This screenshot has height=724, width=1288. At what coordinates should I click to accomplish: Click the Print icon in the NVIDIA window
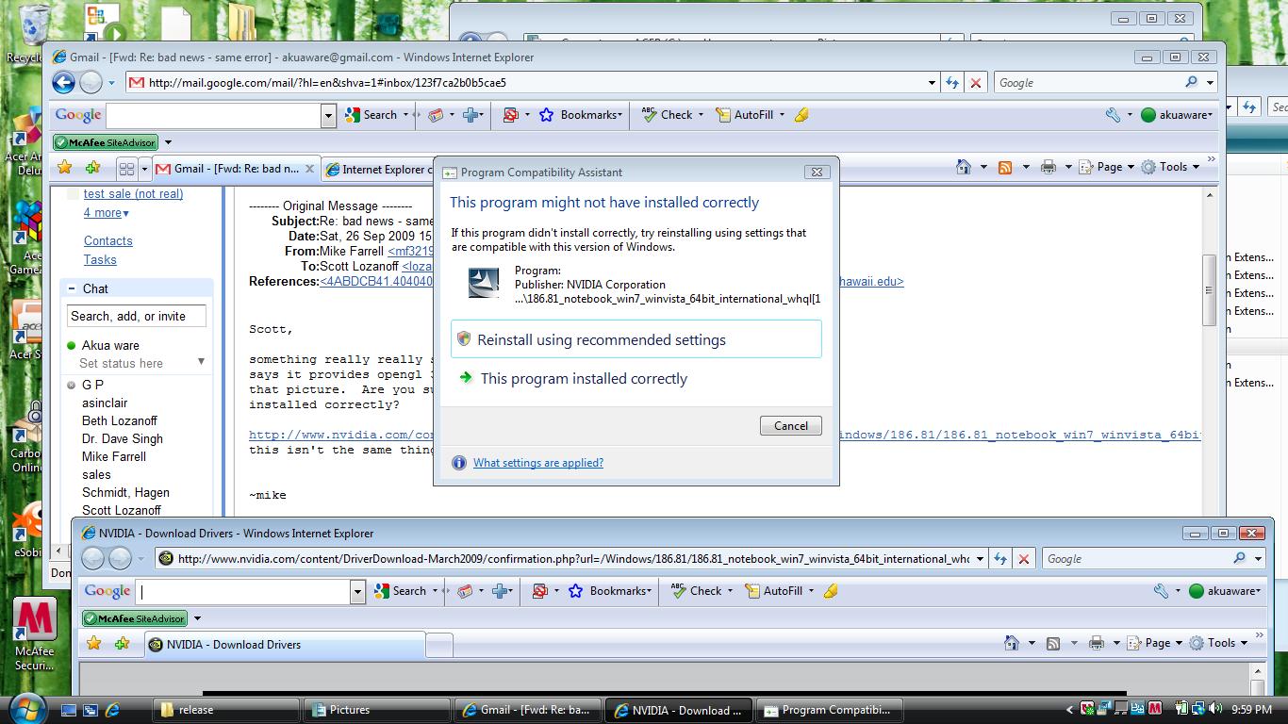pos(1096,643)
